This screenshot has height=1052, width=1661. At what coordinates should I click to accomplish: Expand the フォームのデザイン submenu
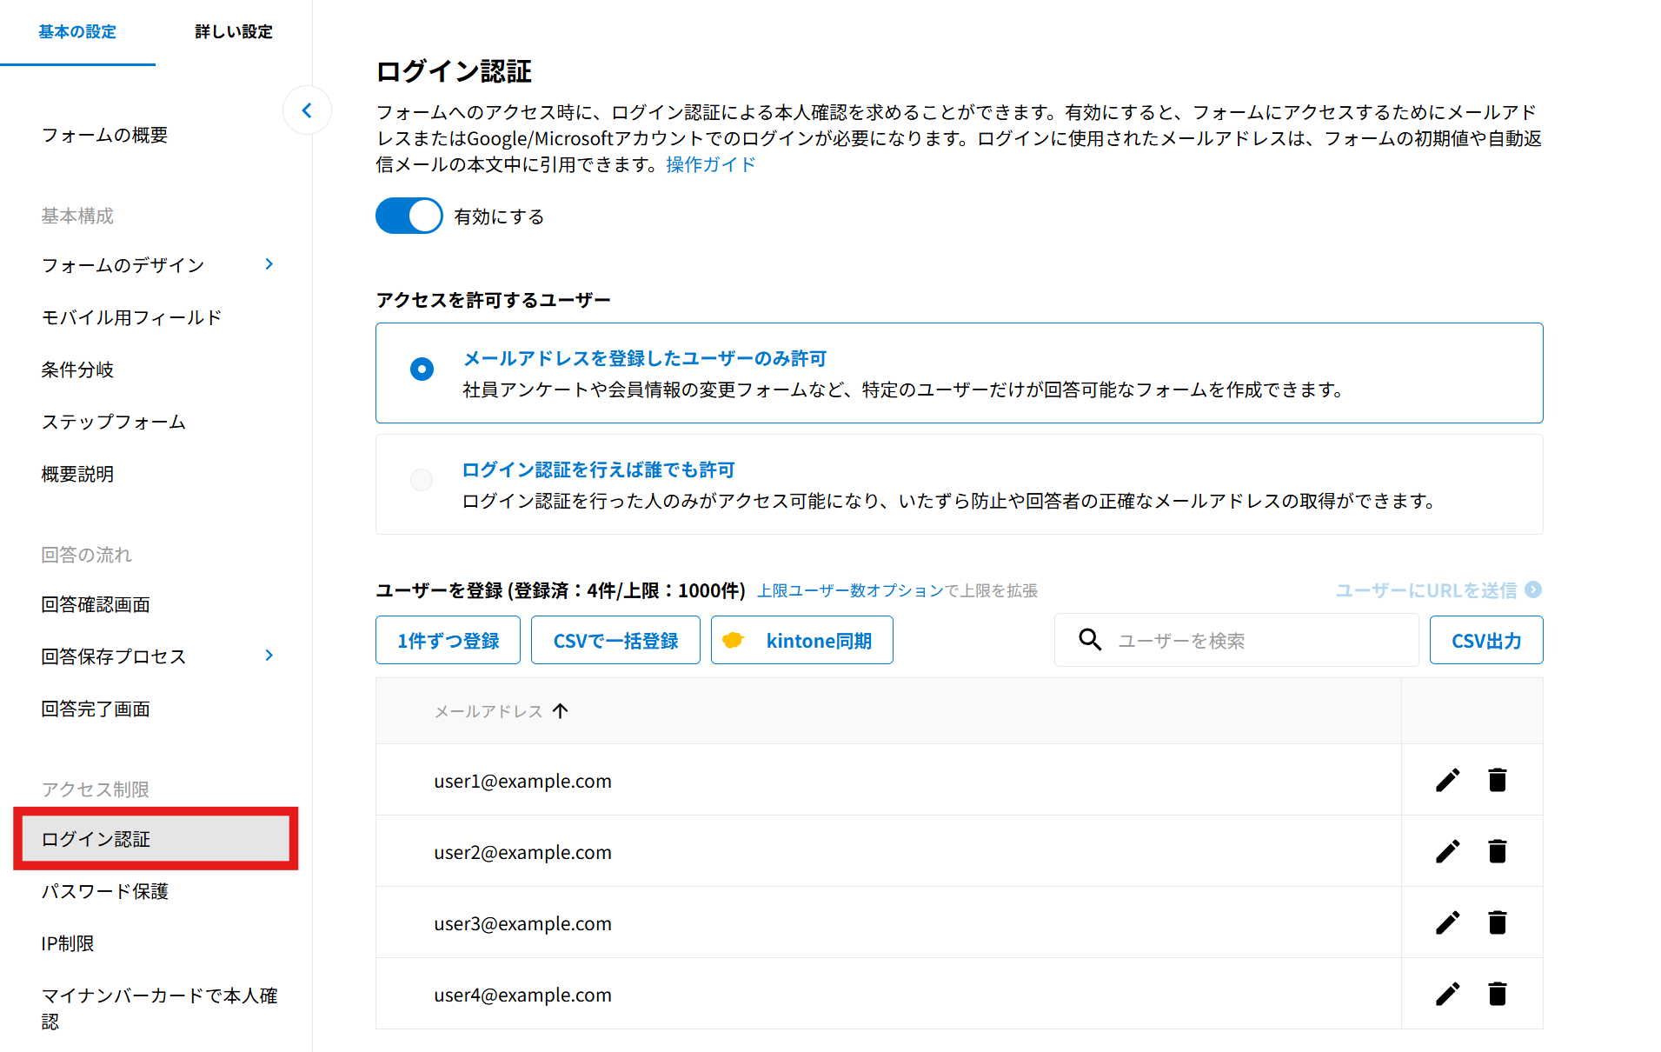(x=269, y=264)
